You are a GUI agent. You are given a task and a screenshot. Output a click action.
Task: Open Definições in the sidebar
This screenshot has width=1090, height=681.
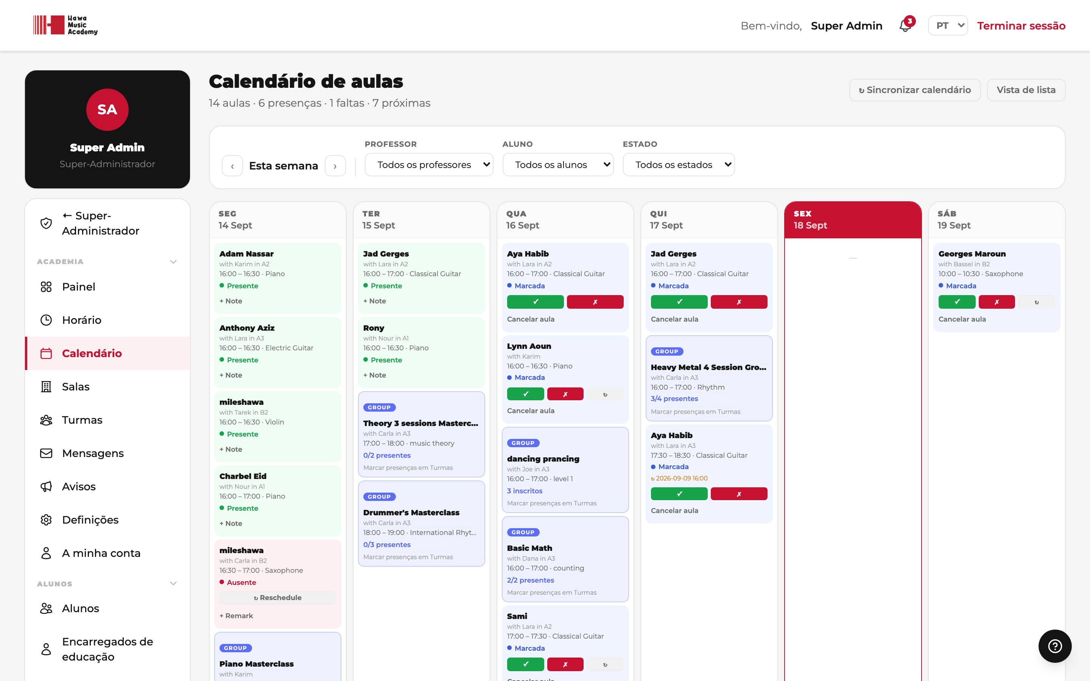click(x=107, y=520)
